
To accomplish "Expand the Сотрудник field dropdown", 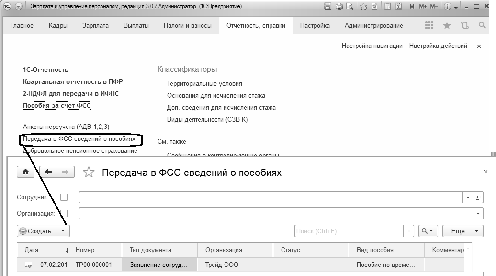I will pos(468,197).
